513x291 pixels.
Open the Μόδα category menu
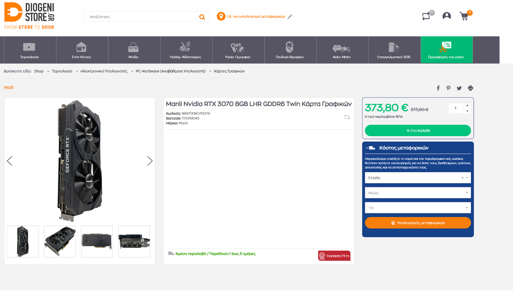pyautogui.click(x=134, y=50)
